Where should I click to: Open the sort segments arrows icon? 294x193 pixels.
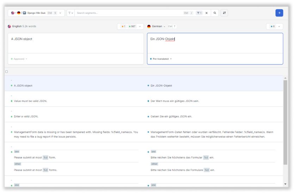pos(224,13)
